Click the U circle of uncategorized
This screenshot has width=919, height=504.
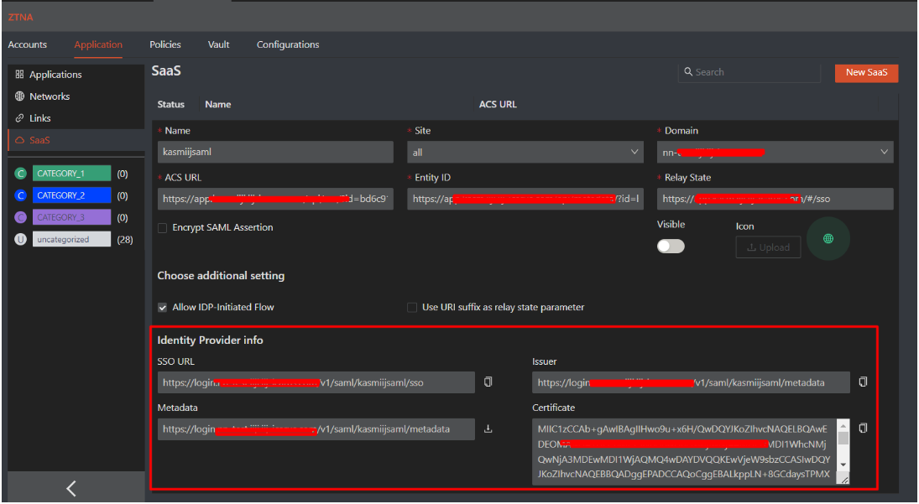click(x=20, y=239)
